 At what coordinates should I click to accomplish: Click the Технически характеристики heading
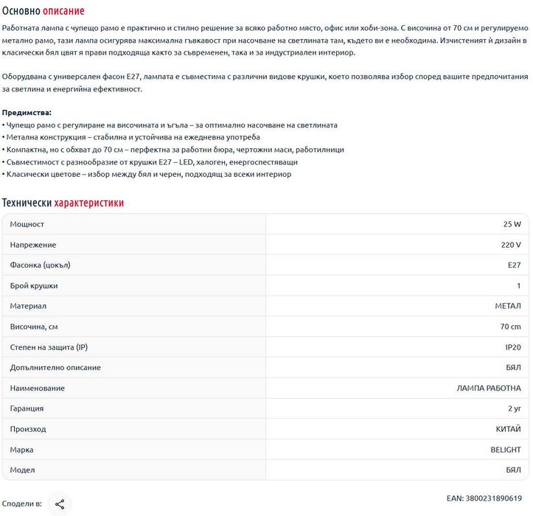[63, 203]
